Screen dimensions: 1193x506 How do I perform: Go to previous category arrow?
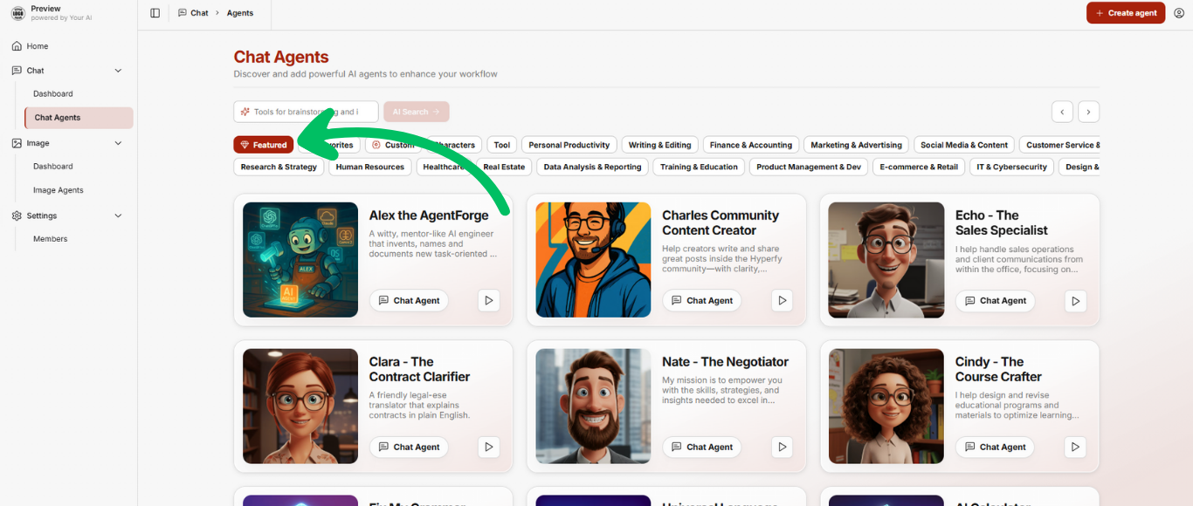pyautogui.click(x=1062, y=112)
